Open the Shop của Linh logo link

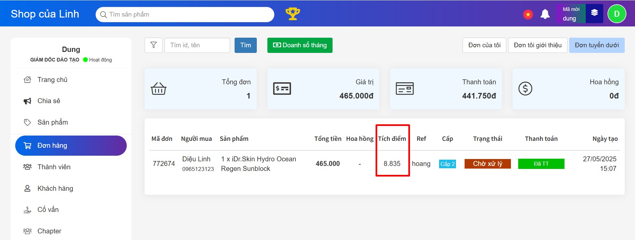45,14
